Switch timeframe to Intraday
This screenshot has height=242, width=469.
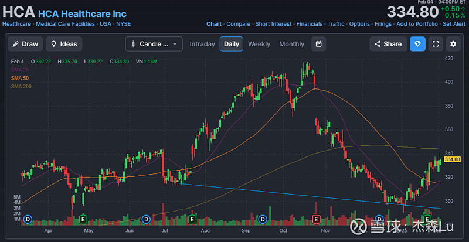tap(202, 44)
